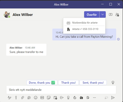Open the GIF picker

click(42, 98)
